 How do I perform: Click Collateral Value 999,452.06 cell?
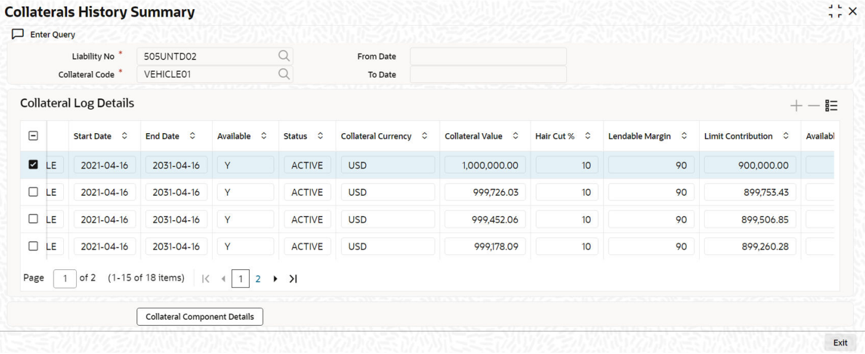(485, 219)
